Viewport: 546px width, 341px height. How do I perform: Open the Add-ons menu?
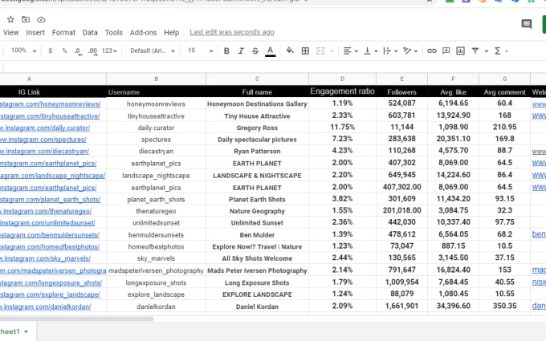(143, 32)
